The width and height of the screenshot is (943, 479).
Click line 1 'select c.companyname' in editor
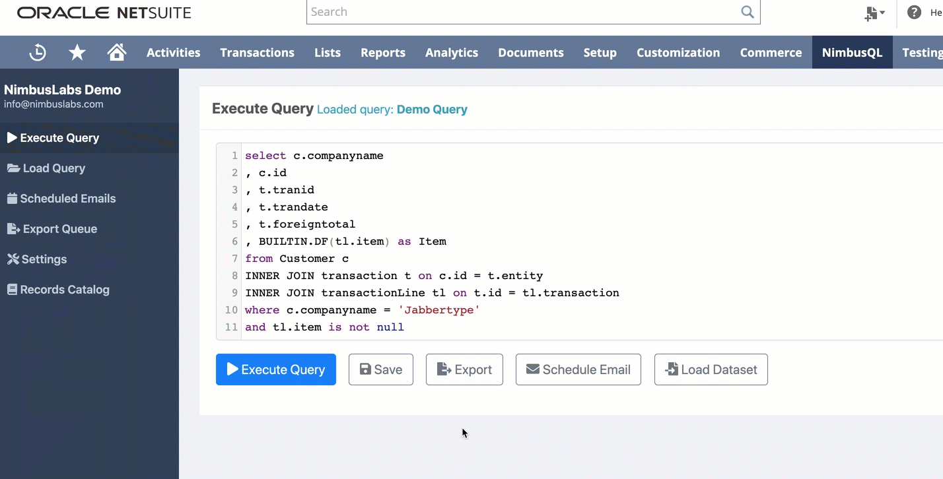[x=314, y=156]
